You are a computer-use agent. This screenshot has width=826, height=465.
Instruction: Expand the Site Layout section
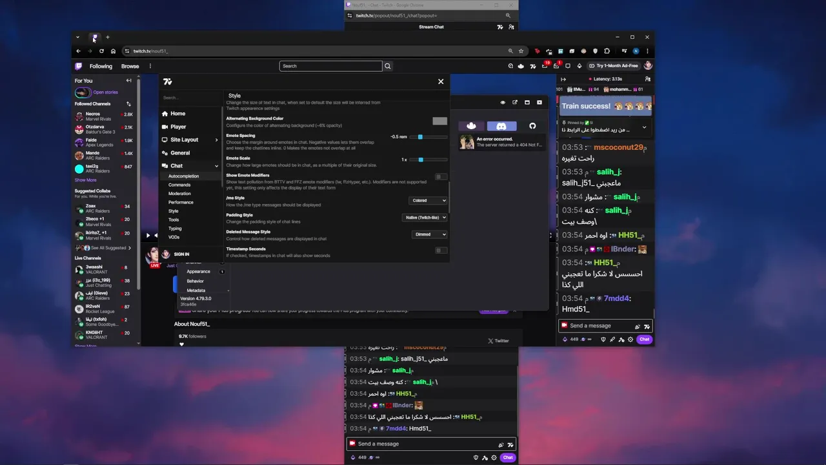point(190,139)
